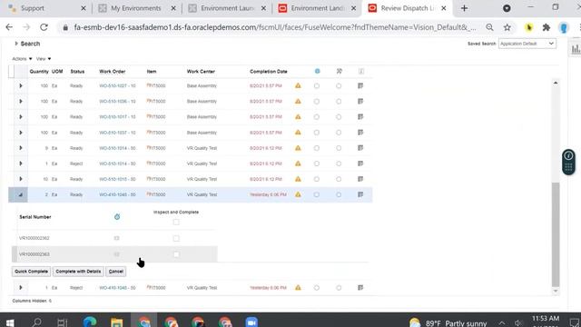Open the floating guide widget on right
The height and width of the screenshot is (327, 581).
click(568, 162)
